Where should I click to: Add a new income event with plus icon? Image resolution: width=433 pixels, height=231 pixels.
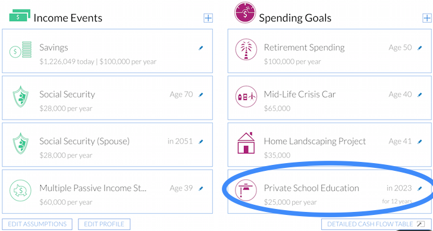tap(208, 18)
